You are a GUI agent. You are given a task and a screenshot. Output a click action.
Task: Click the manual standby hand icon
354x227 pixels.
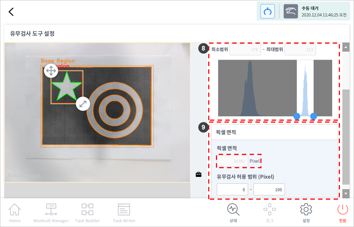[291, 11]
